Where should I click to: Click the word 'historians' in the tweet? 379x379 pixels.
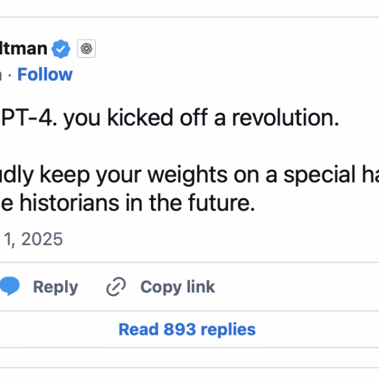[x=69, y=203]
